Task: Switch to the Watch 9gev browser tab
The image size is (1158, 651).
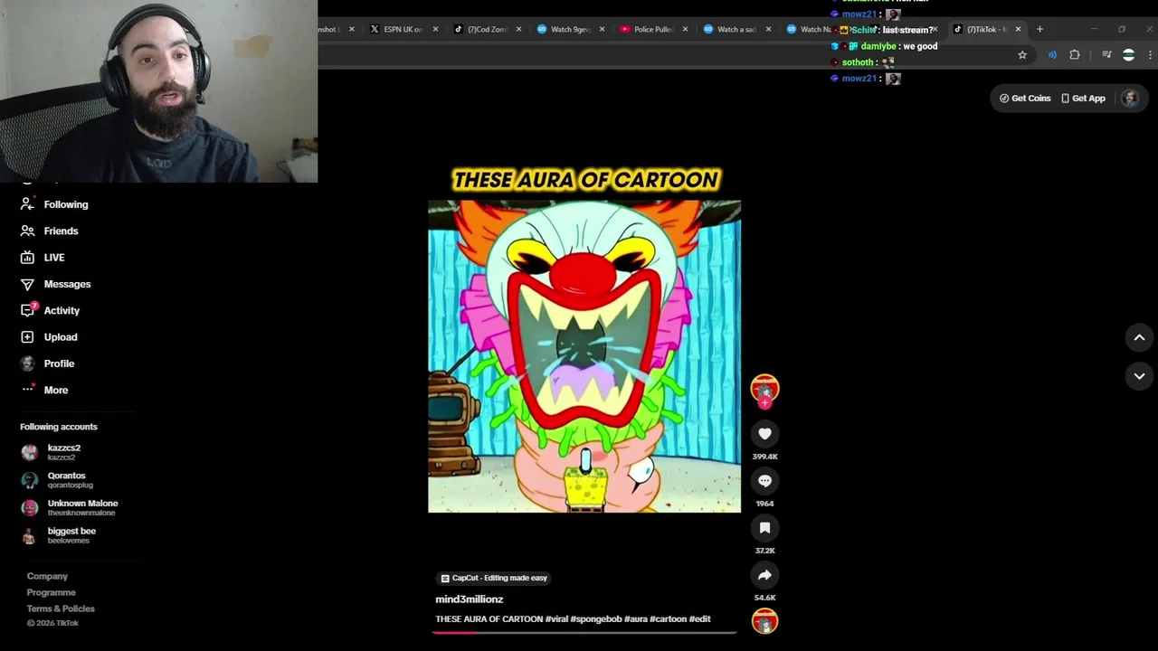Action: tap(570, 29)
